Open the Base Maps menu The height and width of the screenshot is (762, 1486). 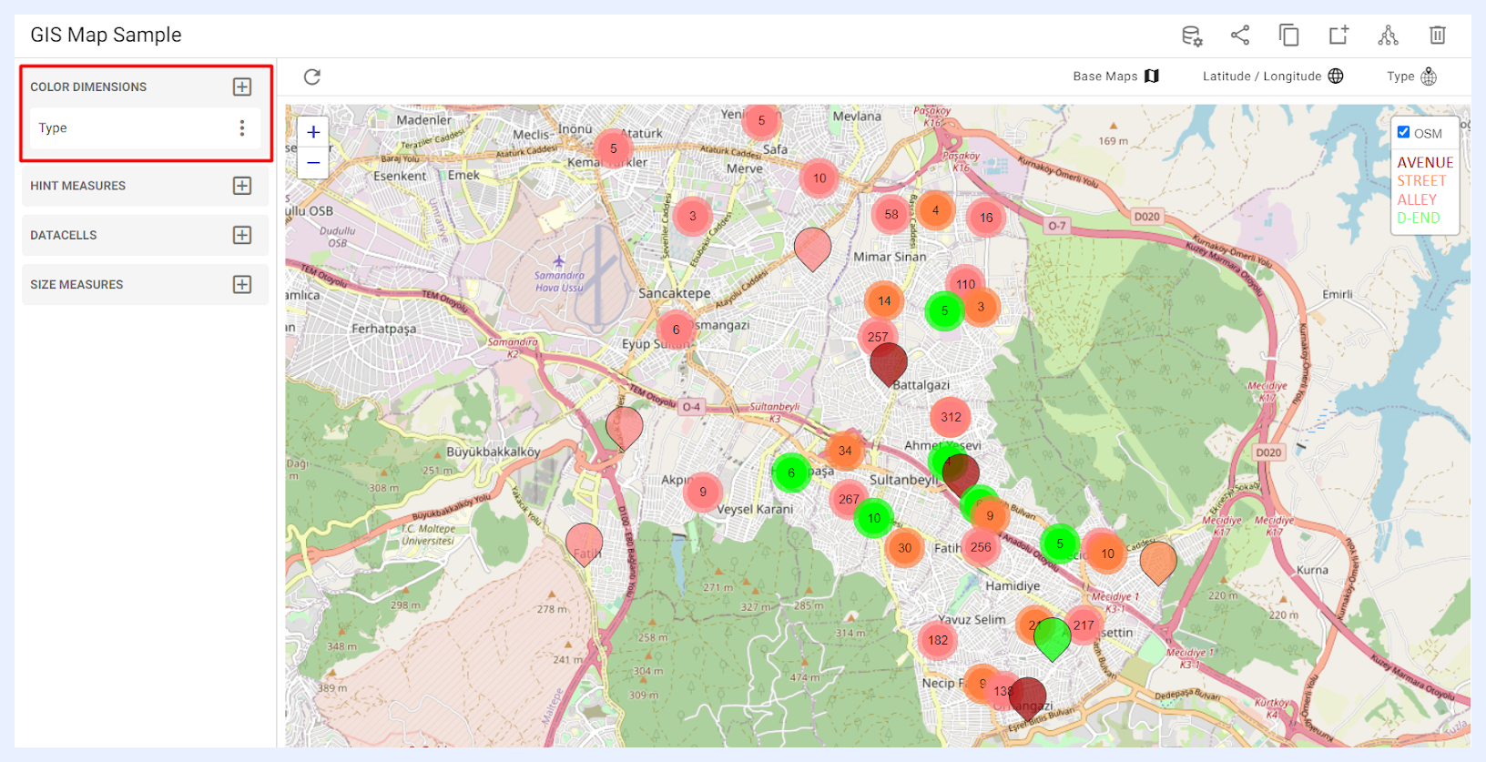[1115, 76]
